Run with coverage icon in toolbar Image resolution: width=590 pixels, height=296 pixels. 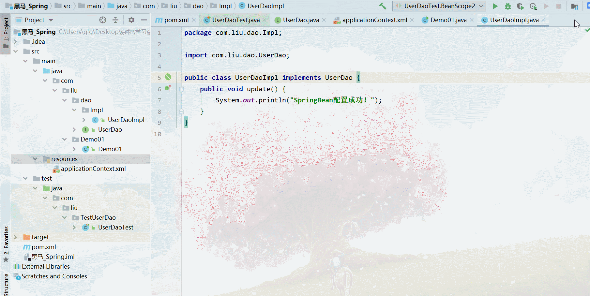521,6
